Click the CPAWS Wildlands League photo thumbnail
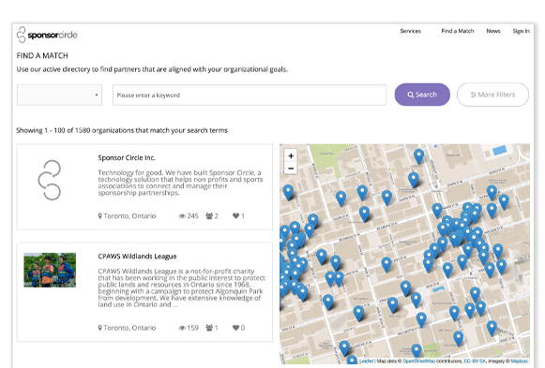The width and height of the screenshot is (545, 368). click(x=50, y=270)
